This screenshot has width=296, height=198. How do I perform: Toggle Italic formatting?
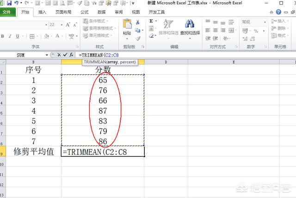(x=10, y=36)
